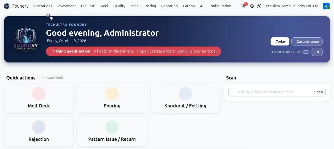Start the Rejection quick action
The height and width of the screenshot is (149, 334).
click(x=39, y=132)
